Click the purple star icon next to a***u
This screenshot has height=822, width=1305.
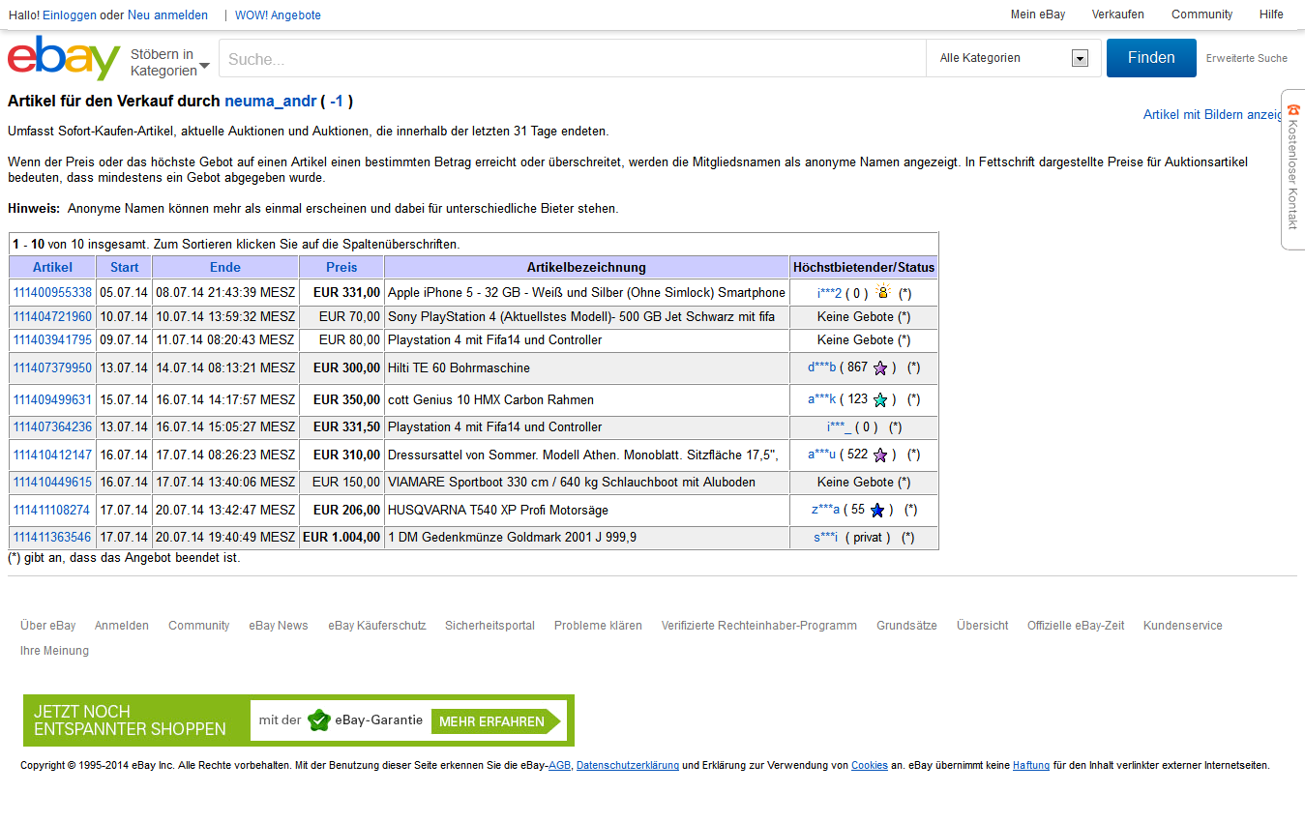coord(880,455)
